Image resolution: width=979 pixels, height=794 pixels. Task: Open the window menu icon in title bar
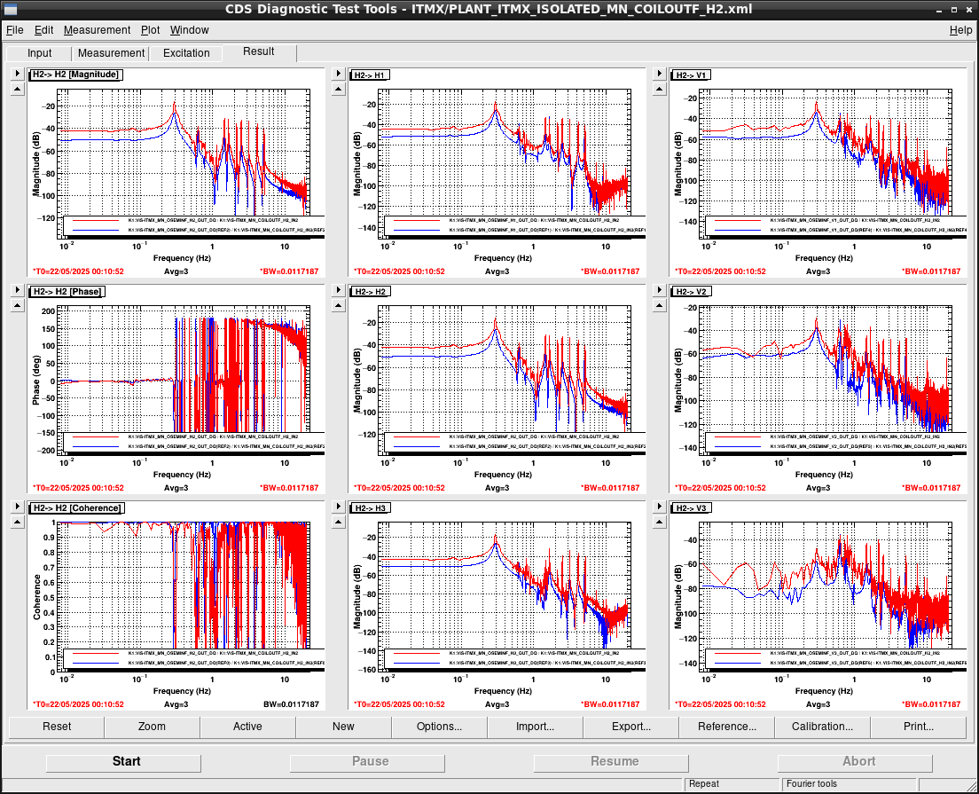tap(11, 10)
